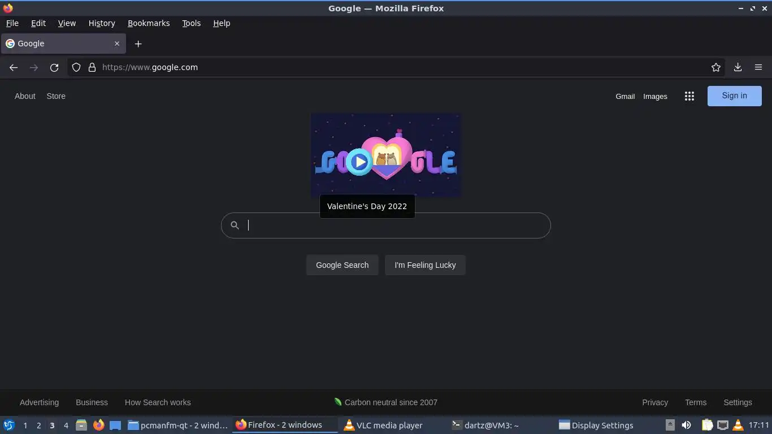Open the volume control tray icon
The width and height of the screenshot is (772, 434).
pyautogui.click(x=686, y=425)
